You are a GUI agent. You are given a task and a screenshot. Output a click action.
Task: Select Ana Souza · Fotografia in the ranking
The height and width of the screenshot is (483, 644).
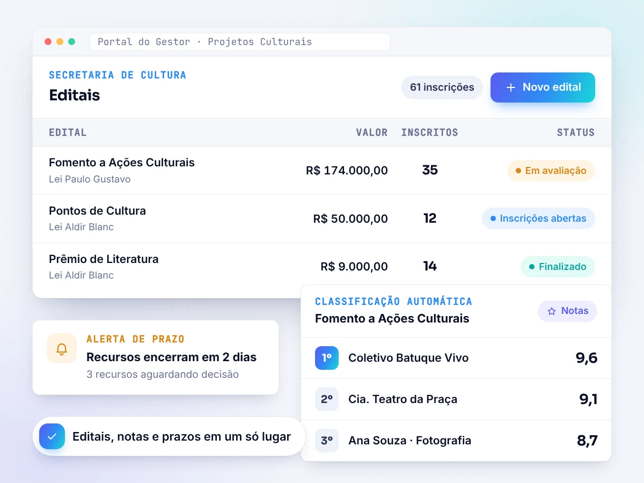tap(410, 441)
